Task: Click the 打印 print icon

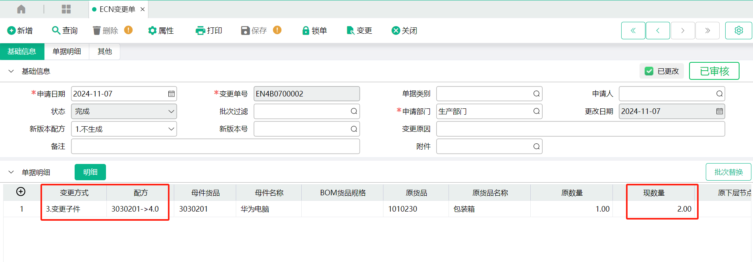Action: click(x=200, y=31)
